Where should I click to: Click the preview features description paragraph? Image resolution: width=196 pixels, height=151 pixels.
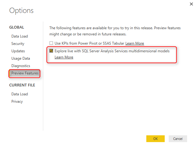pyautogui.click(x=115, y=31)
